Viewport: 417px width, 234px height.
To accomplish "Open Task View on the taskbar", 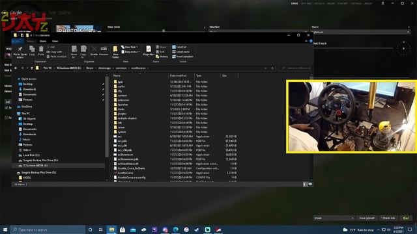I will tap(101, 229).
